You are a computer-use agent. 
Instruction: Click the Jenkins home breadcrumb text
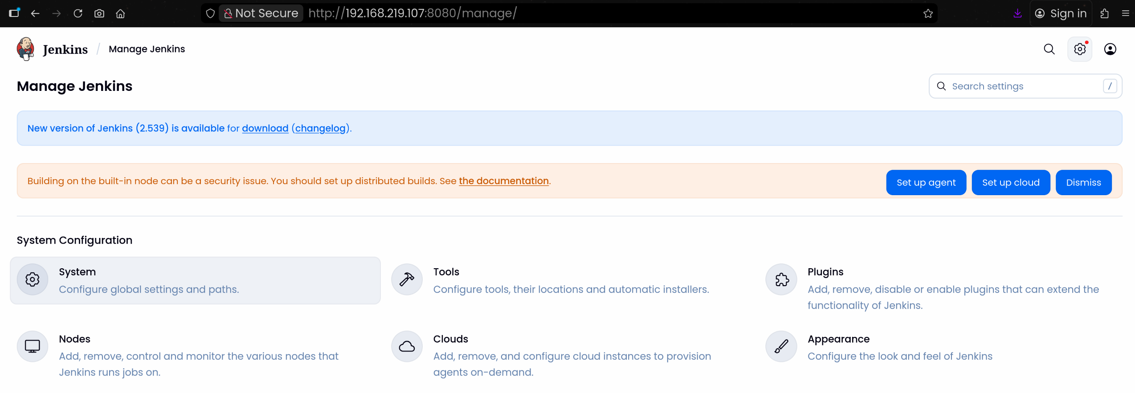coord(65,49)
